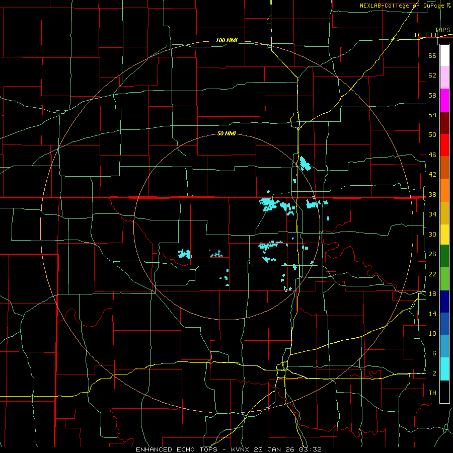
Task: Click the "2" legend value
Action: 434,373
